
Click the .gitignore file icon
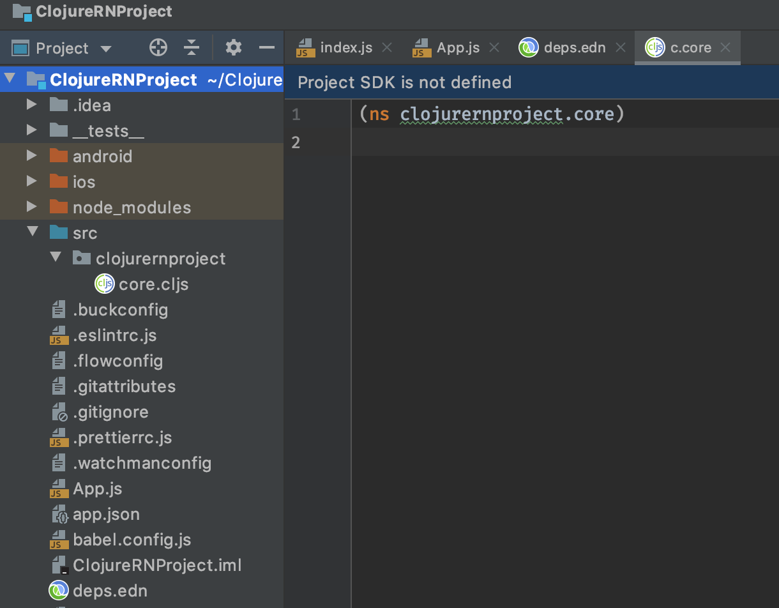[x=59, y=412]
